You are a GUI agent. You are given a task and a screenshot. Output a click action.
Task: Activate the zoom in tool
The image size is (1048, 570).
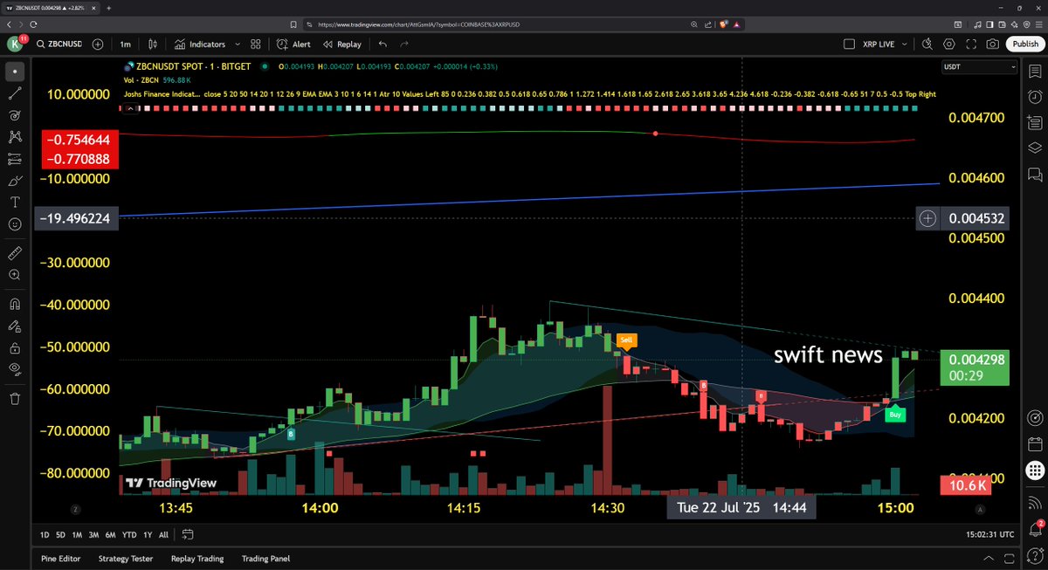[x=15, y=274]
